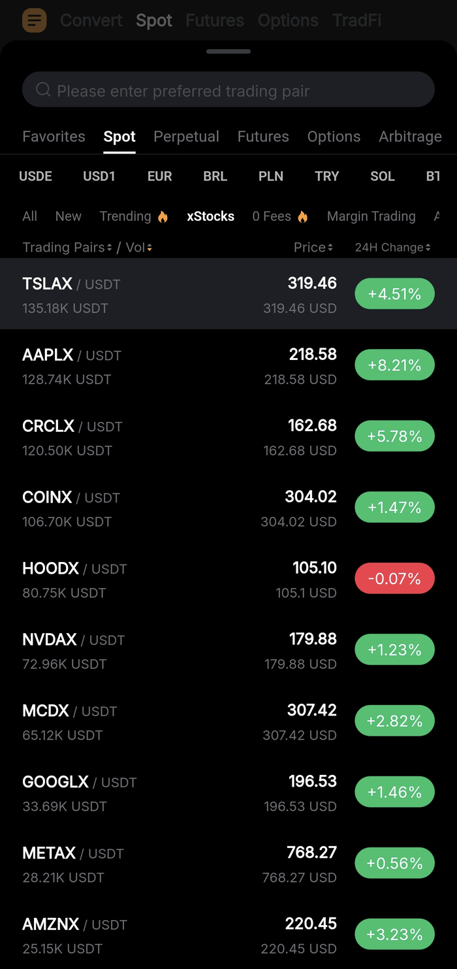
Task: Select the AAPLX +8.21% change badge
Action: click(x=394, y=365)
